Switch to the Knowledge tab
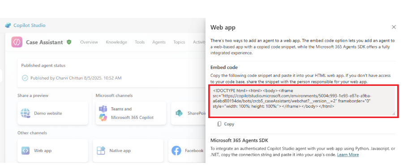Screen dimensions: 419x165 (x=116, y=42)
